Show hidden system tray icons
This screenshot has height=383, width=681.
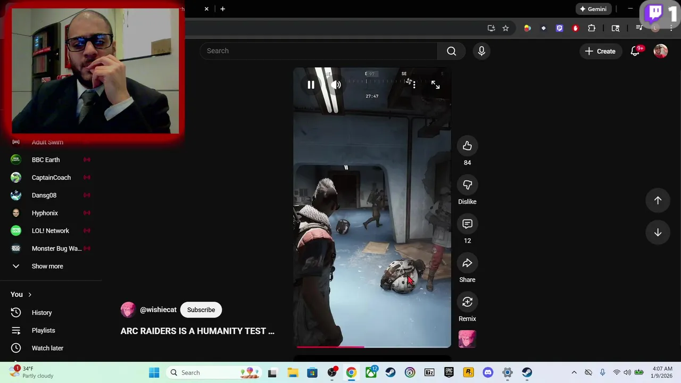click(x=574, y=372)
